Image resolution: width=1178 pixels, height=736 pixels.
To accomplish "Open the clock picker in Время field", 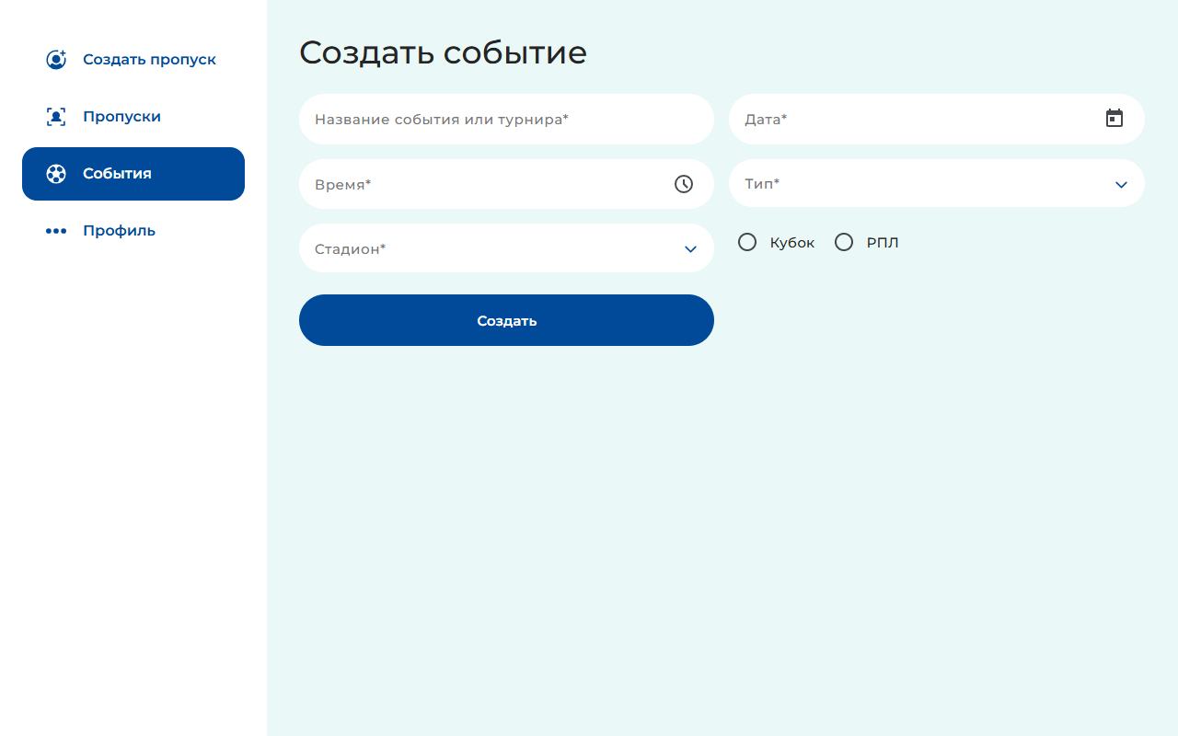I will pos(684,184).
